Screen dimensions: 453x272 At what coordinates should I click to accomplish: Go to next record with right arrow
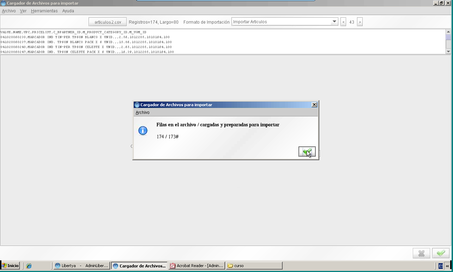click(360, 22)
